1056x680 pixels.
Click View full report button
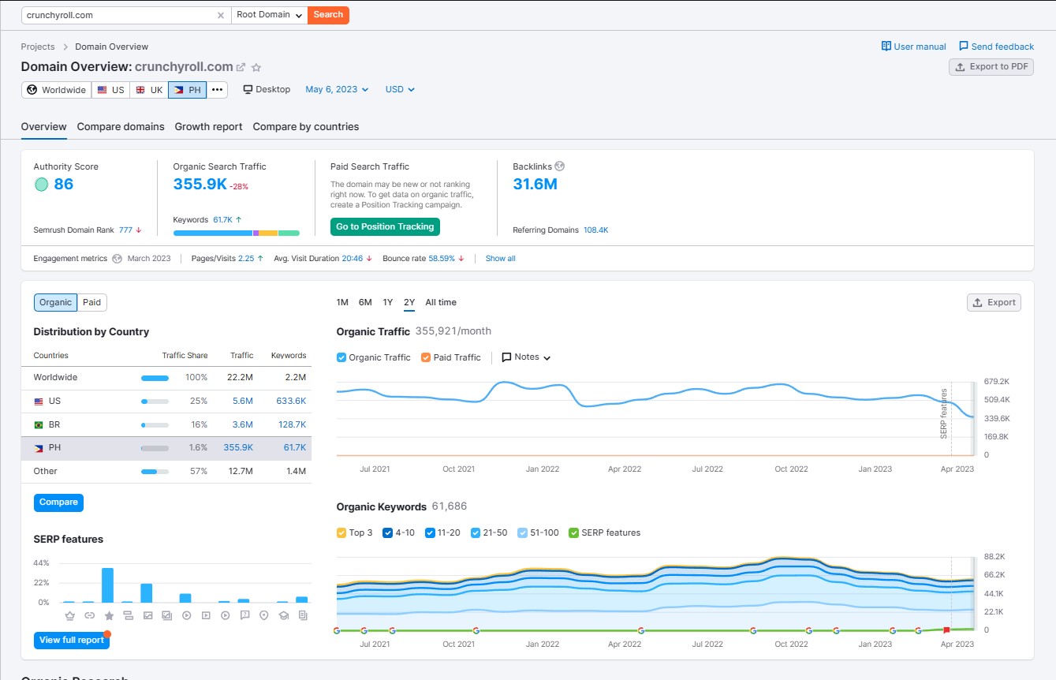(x=72, y=641)
